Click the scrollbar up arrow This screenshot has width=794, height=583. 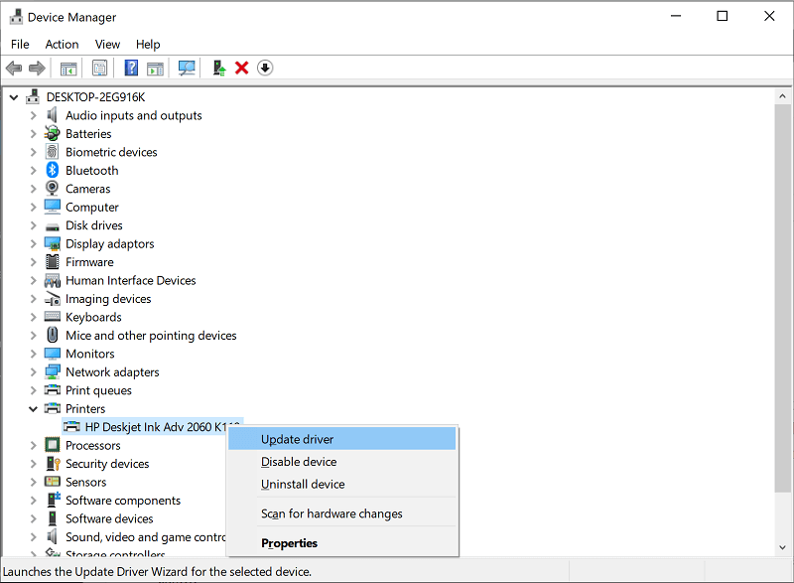click(782, 95)
